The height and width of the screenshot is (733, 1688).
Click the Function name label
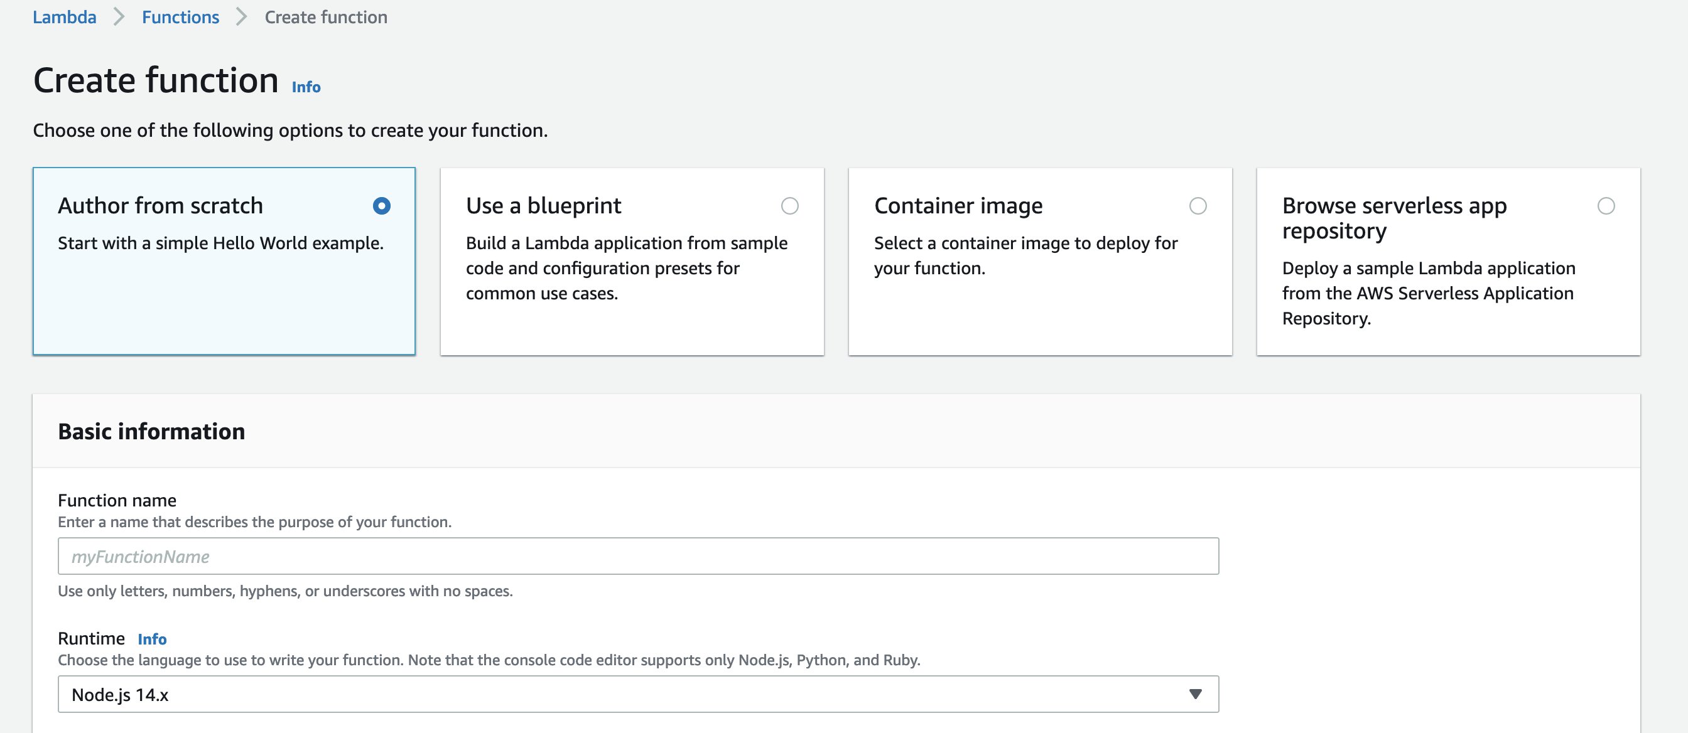pos(117,500)
